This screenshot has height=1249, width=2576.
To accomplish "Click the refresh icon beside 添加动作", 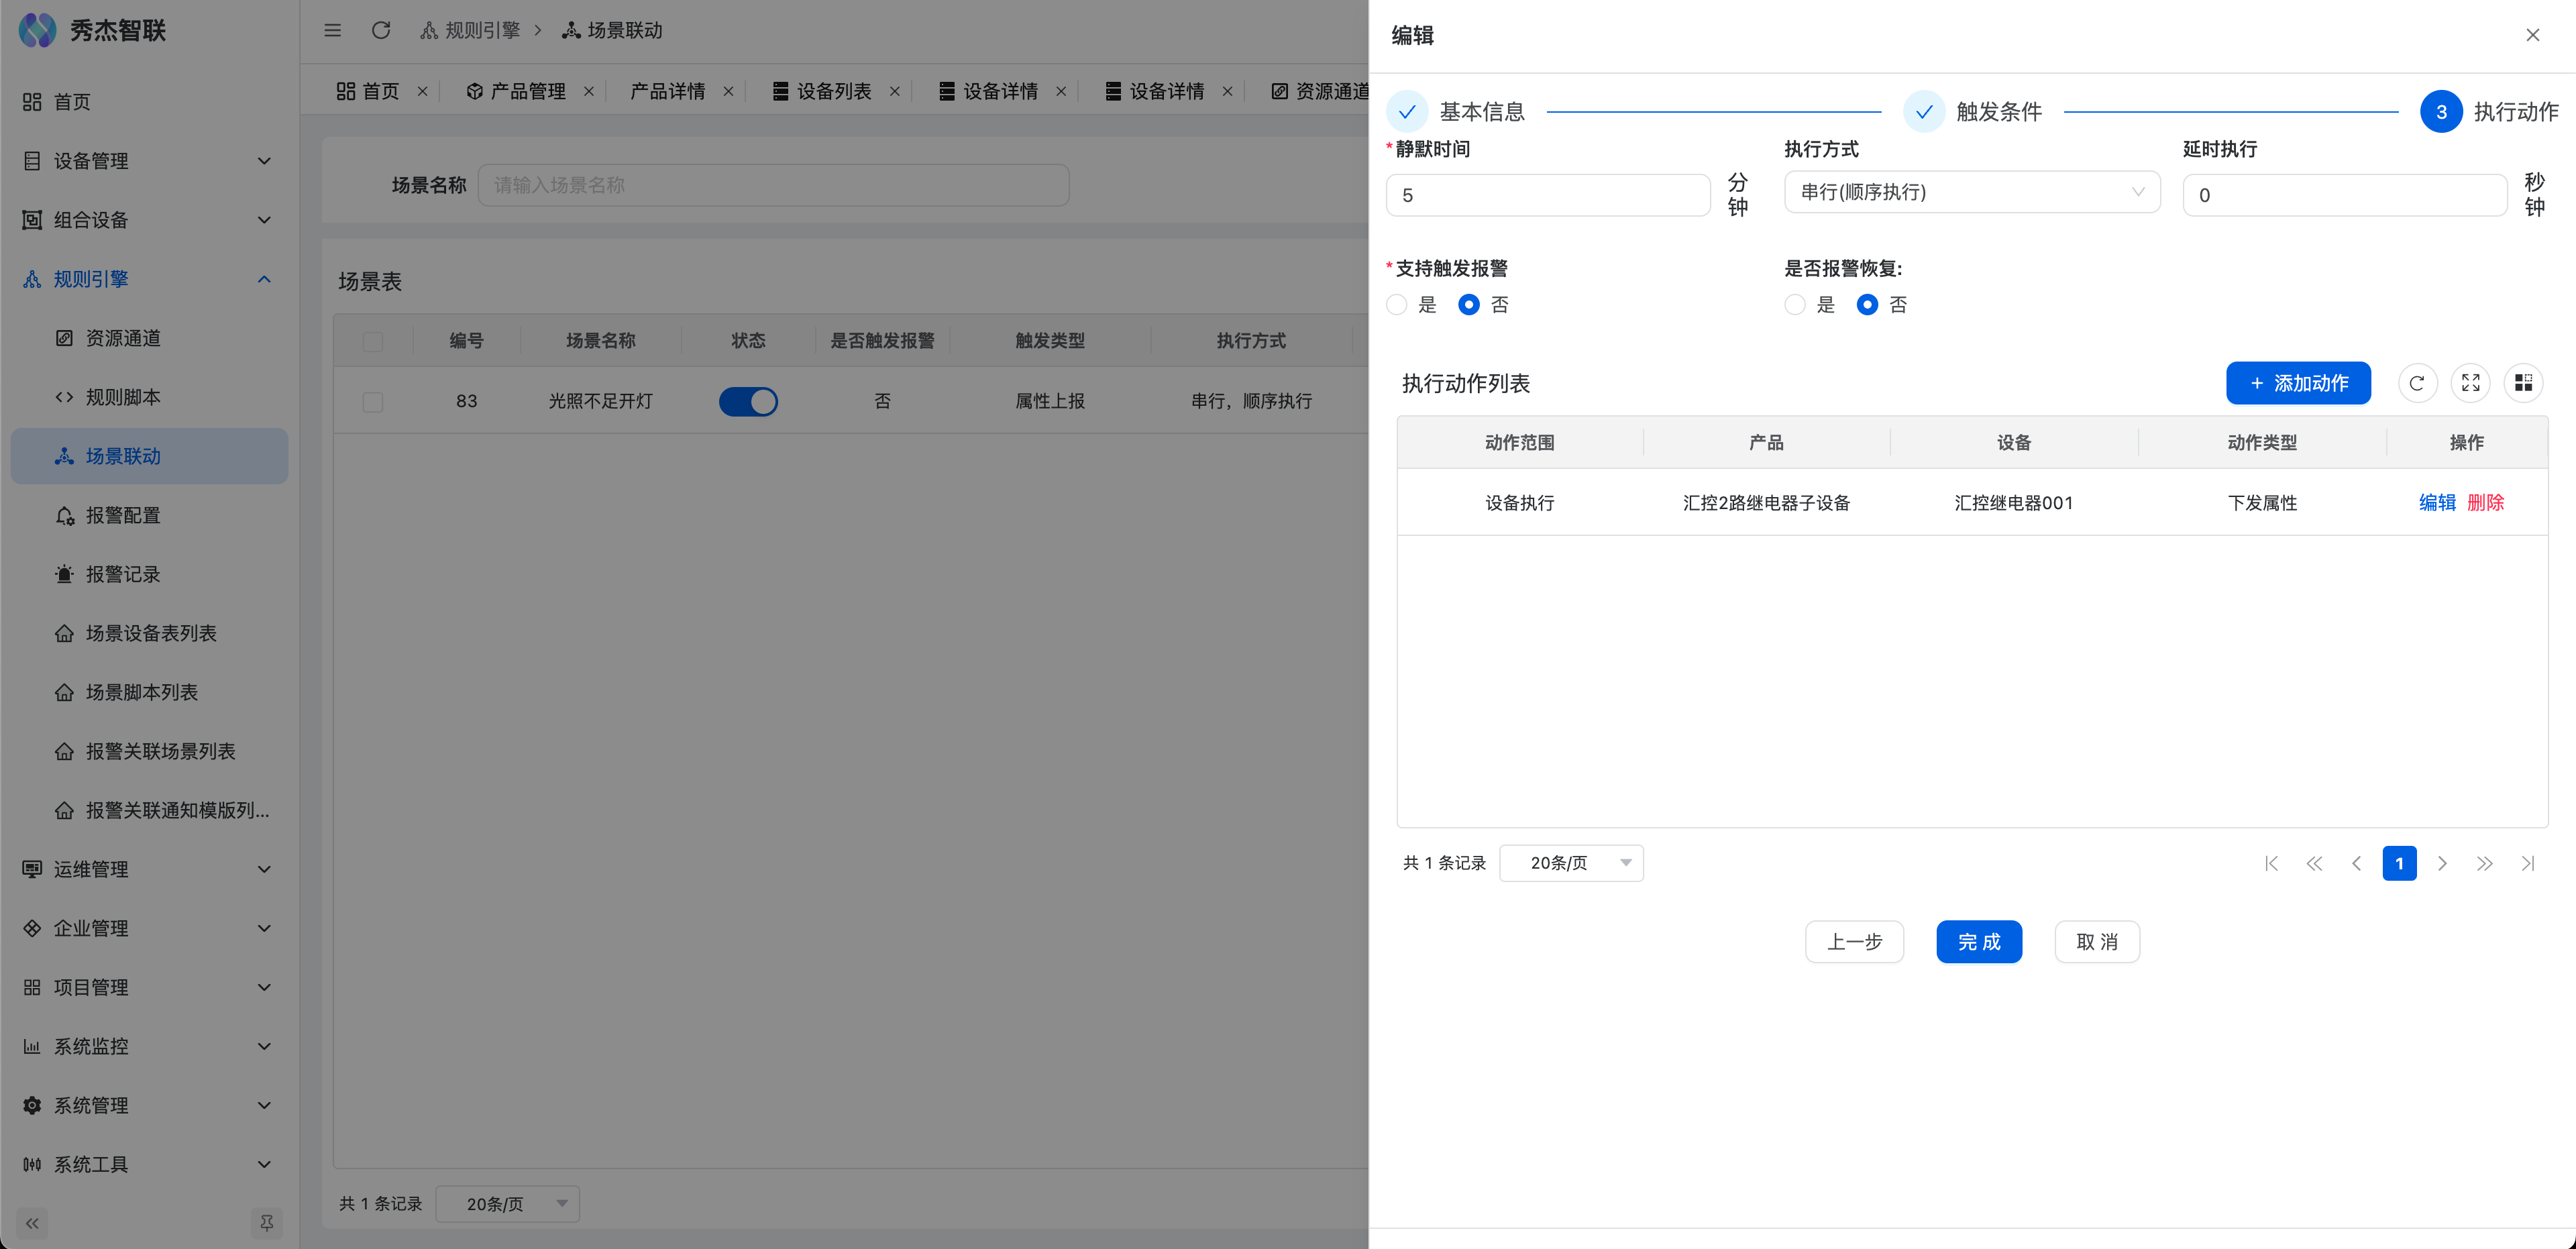I will coord(2417,383).
